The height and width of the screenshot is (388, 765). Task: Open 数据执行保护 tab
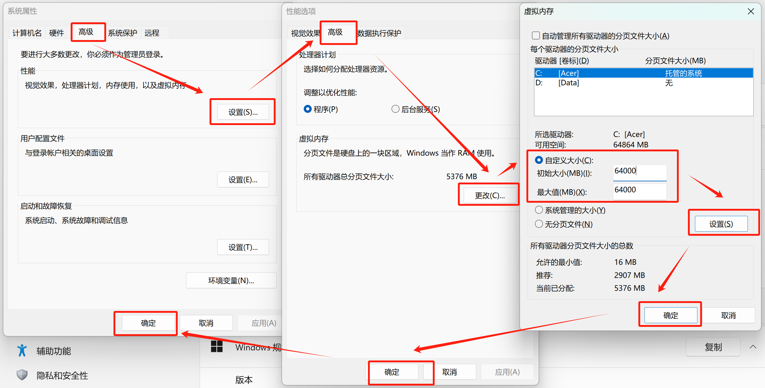(379, 33)
